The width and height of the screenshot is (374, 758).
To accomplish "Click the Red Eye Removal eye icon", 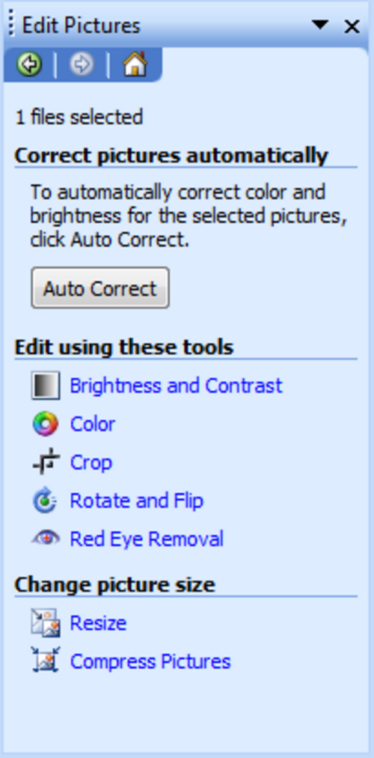I will (x=46, y=538).
